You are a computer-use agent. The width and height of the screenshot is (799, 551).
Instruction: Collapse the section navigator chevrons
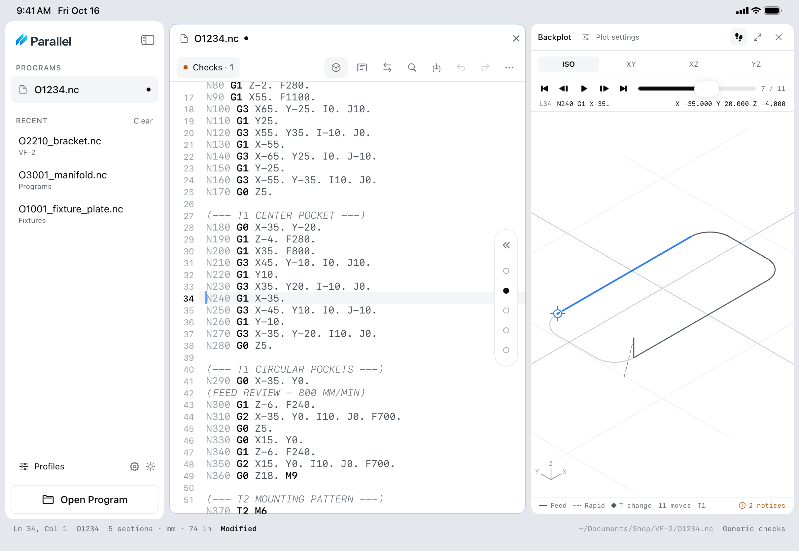(x=506, y=245)
